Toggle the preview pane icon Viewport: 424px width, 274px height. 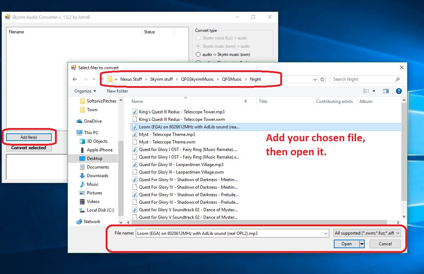386,91
